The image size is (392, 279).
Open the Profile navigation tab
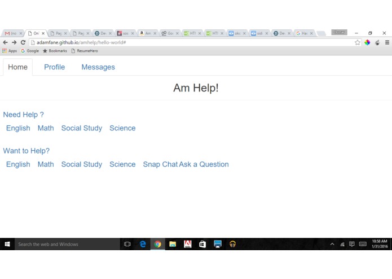pos(55,67)
